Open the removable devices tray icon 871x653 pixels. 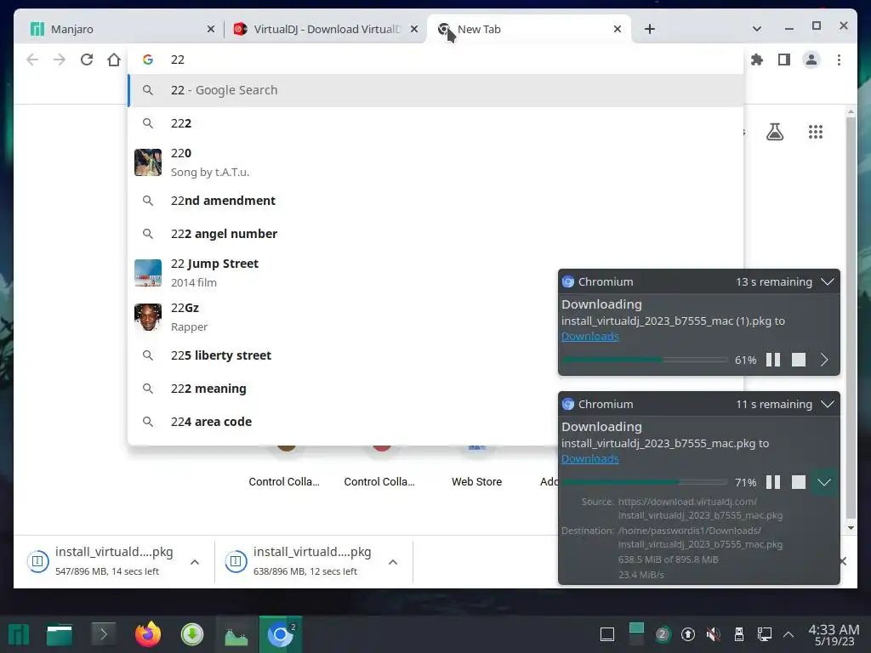[739, 634]
